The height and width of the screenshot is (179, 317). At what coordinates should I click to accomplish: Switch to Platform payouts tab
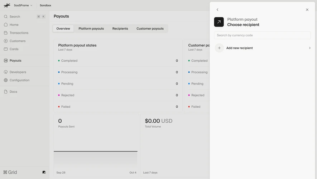pos(91,29)
